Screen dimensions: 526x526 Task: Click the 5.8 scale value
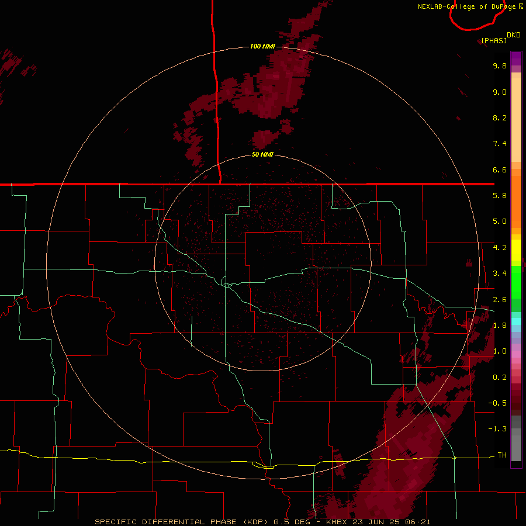[500, 196]
